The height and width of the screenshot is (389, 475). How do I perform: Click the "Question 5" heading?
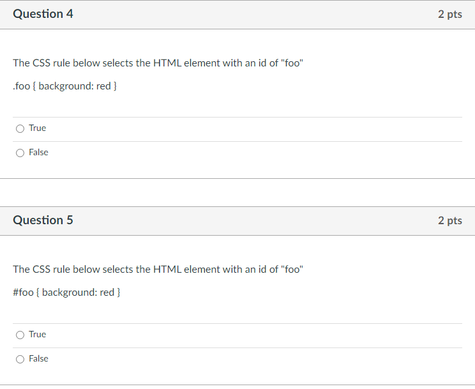[x=43, y=220]
